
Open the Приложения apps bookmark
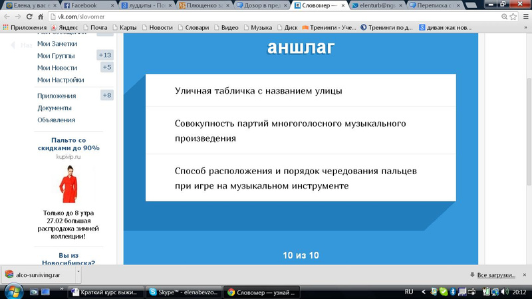point(25,27)
